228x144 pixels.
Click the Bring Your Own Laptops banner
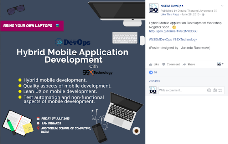point(32,26)
